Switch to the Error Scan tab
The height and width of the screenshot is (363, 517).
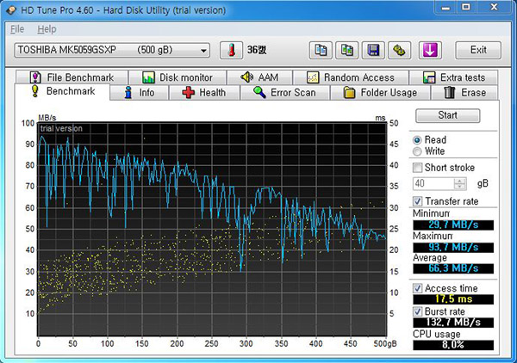285,93
